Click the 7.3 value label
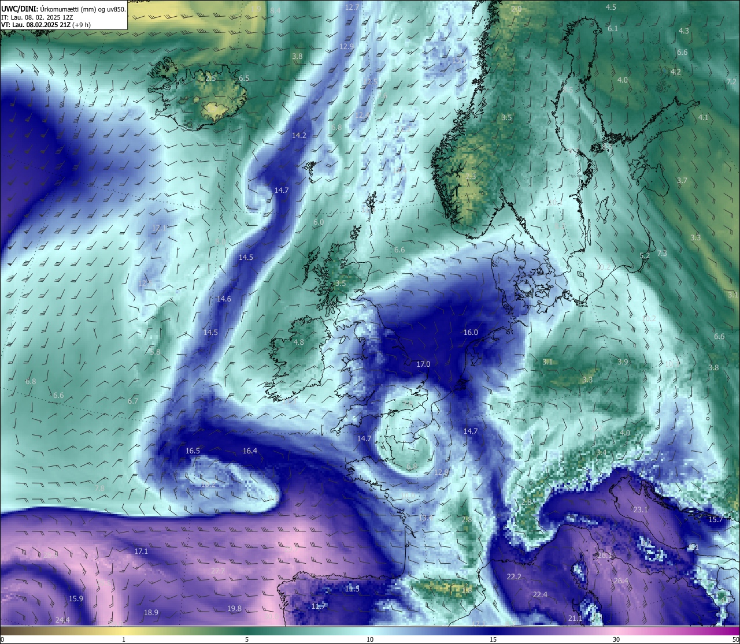Screen dimensions: 740x644 tap(663, 253)
